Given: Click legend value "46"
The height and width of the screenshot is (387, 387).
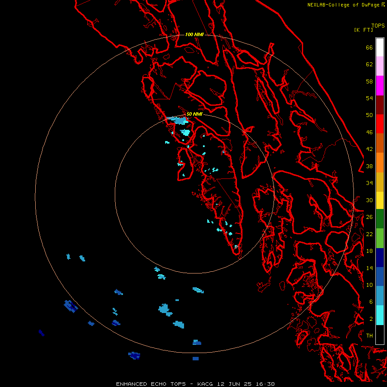Looking at the screenshot, I should [369, 132].
